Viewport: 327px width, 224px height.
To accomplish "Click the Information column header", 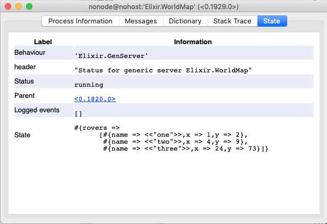I will coord(193,42).
